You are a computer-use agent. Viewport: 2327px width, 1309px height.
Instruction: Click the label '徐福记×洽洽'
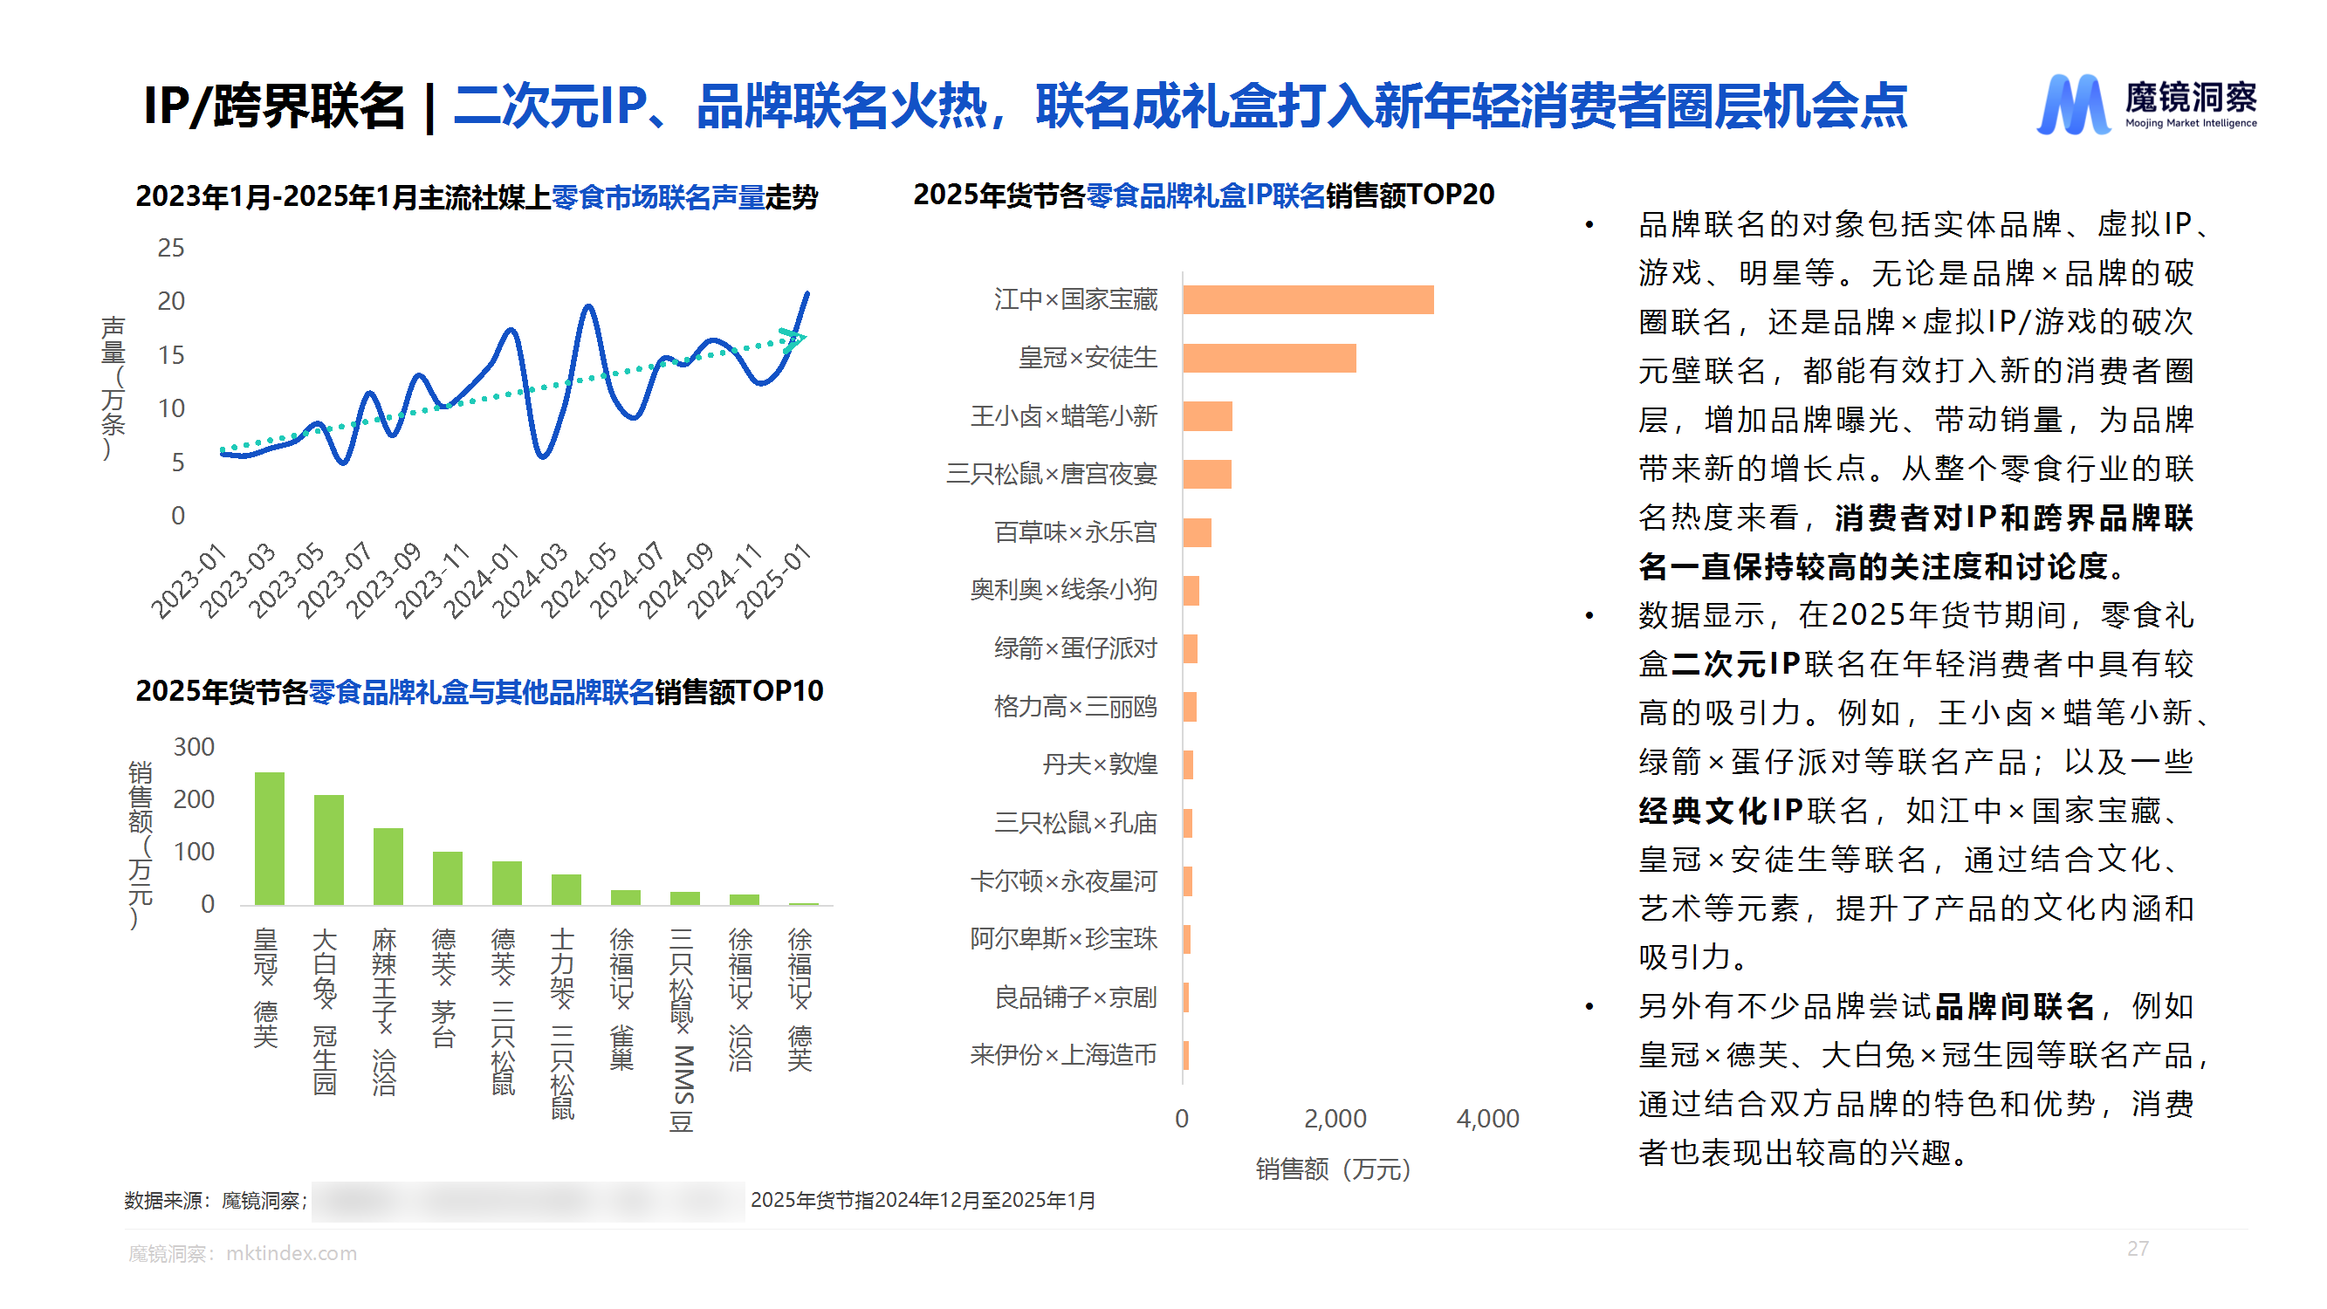741,1000
